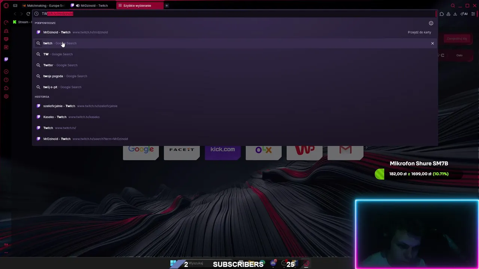Click Przejdź do karty button

pyautogui.click(x=419, y=32)
